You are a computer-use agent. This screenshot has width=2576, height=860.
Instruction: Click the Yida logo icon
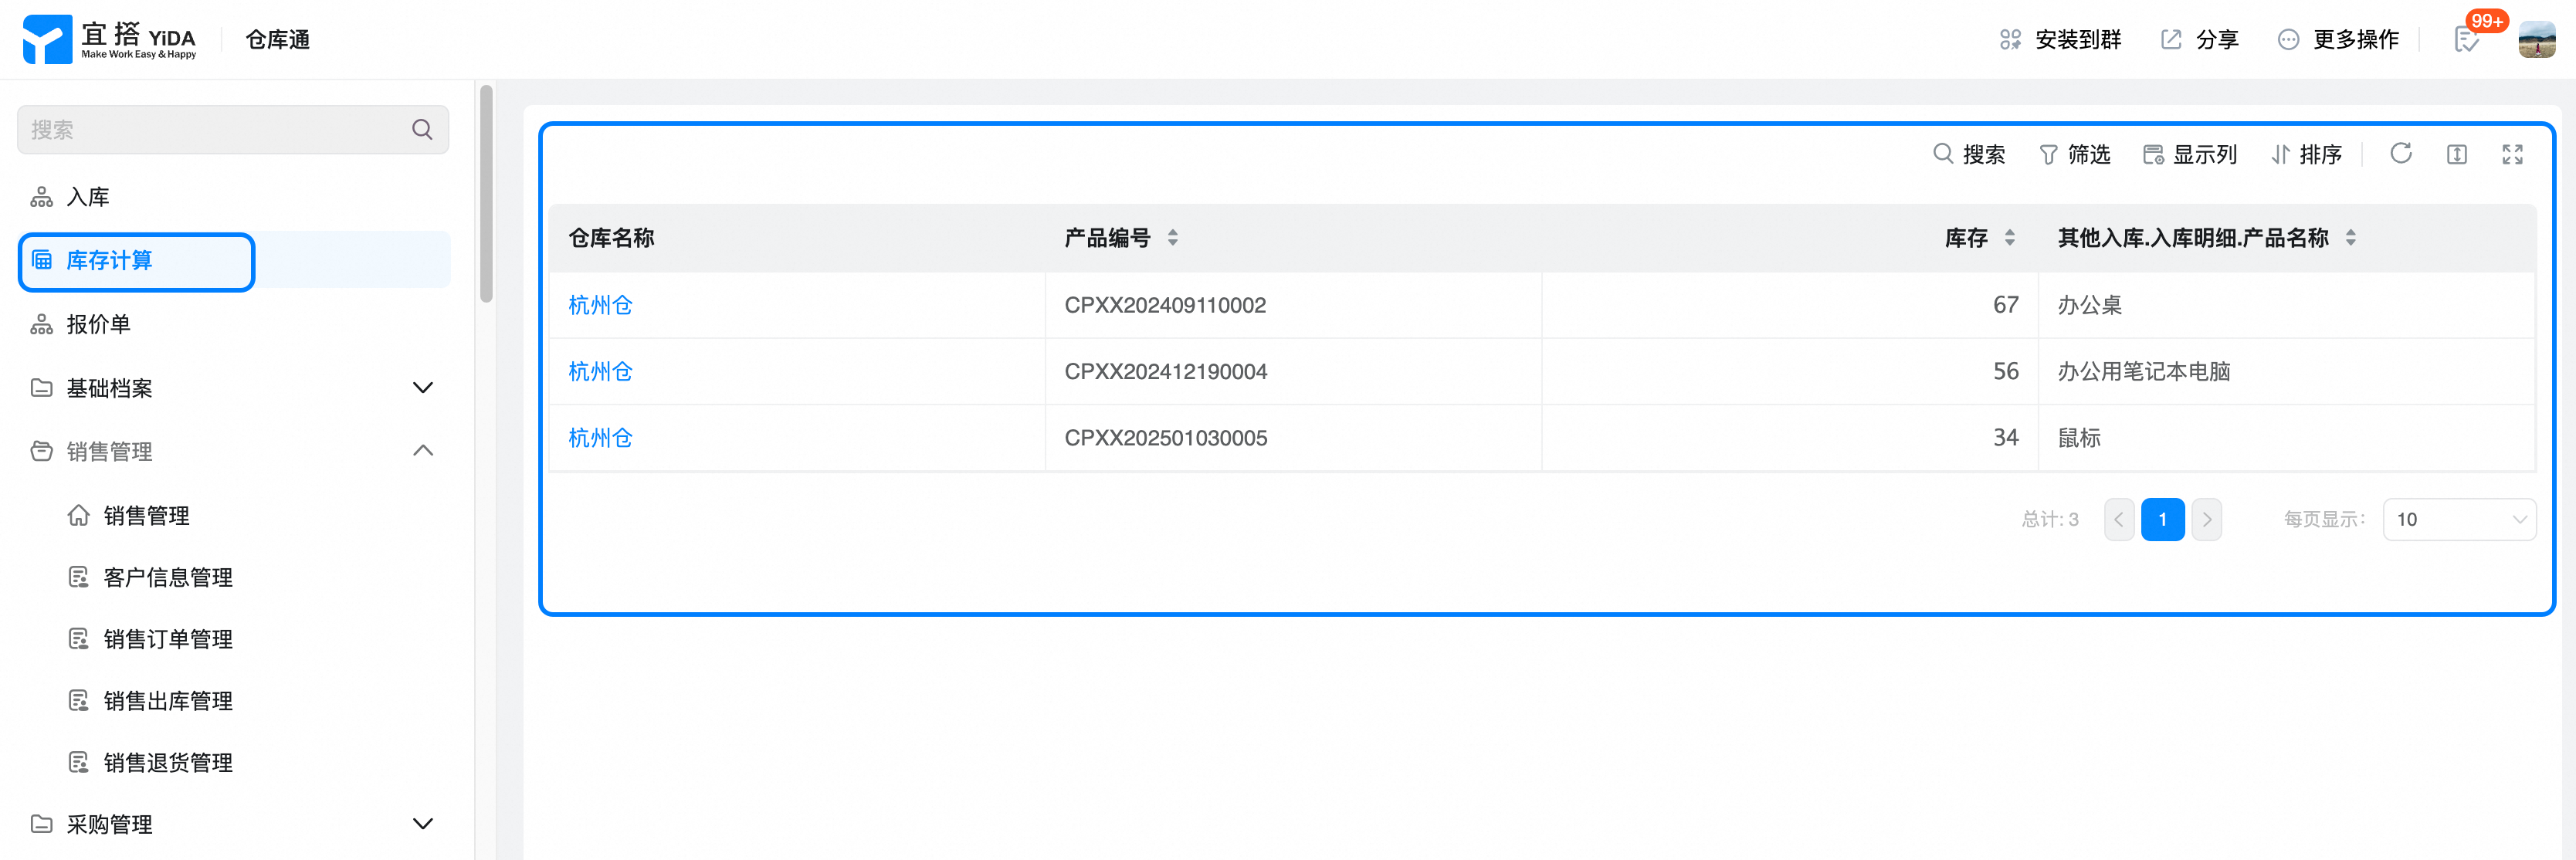47,40
